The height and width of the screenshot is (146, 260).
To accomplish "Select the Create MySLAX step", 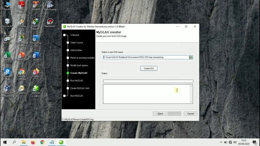I will point(79,73).
